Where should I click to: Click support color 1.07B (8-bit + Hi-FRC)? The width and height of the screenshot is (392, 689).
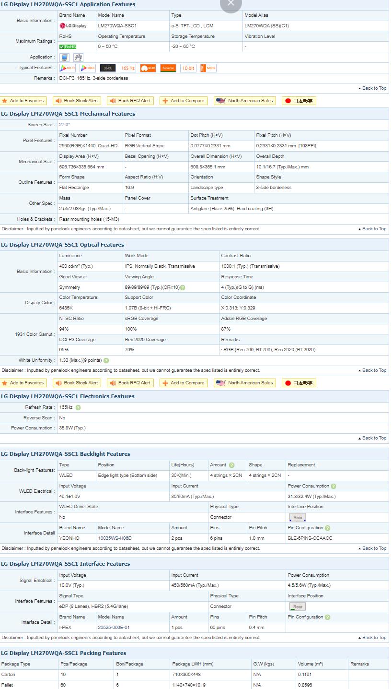(148, 308)
